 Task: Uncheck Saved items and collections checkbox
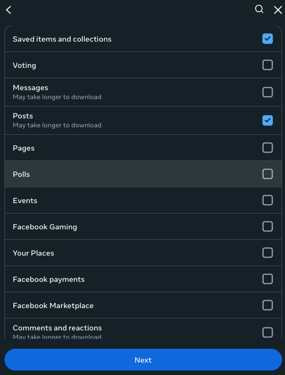coord(268,39)
